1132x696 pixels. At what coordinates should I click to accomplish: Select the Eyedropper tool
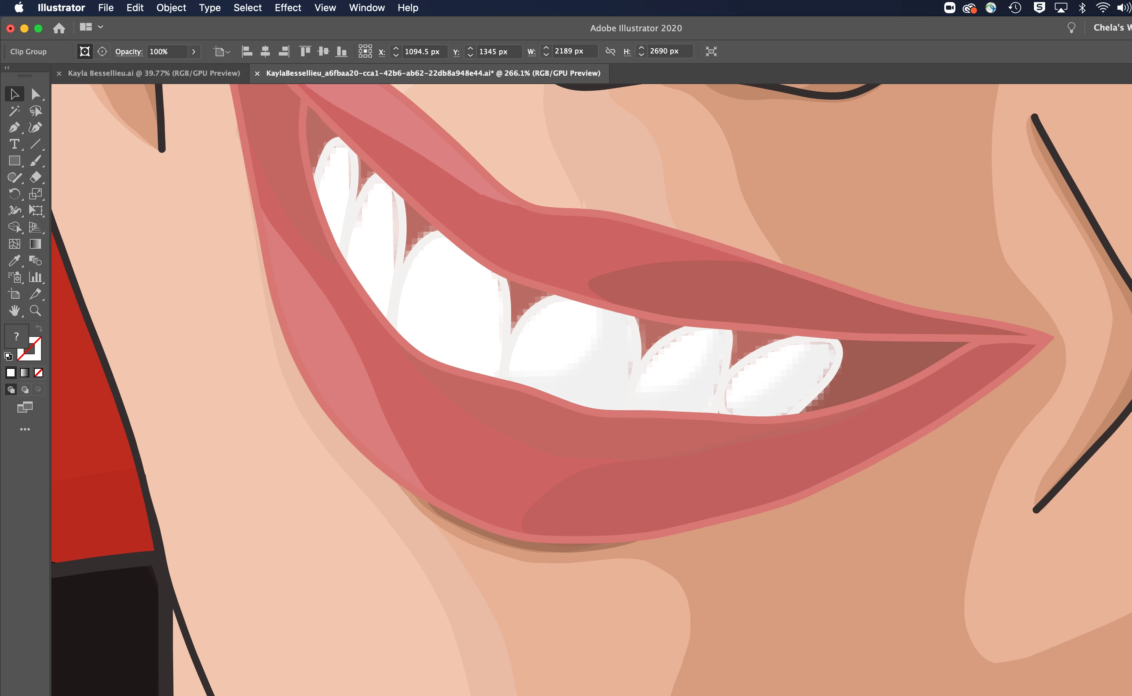click(14, 260)
